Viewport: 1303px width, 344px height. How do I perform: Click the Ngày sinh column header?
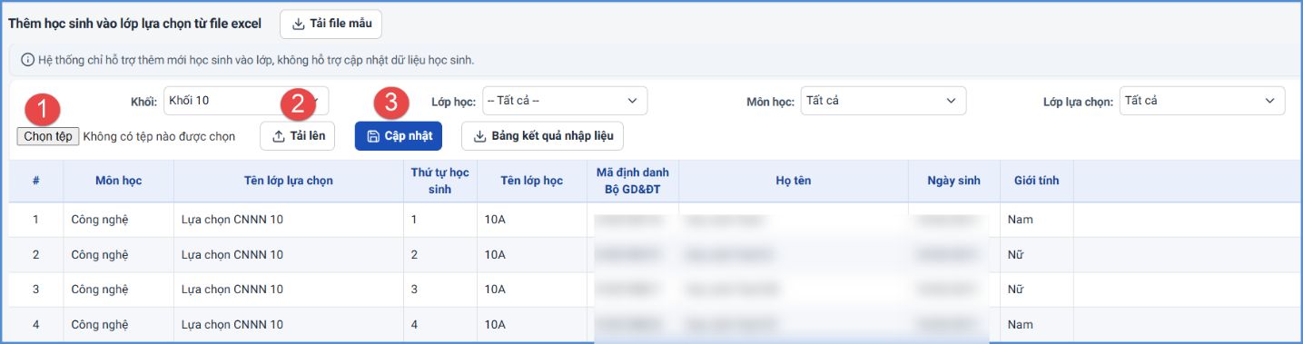954,181
